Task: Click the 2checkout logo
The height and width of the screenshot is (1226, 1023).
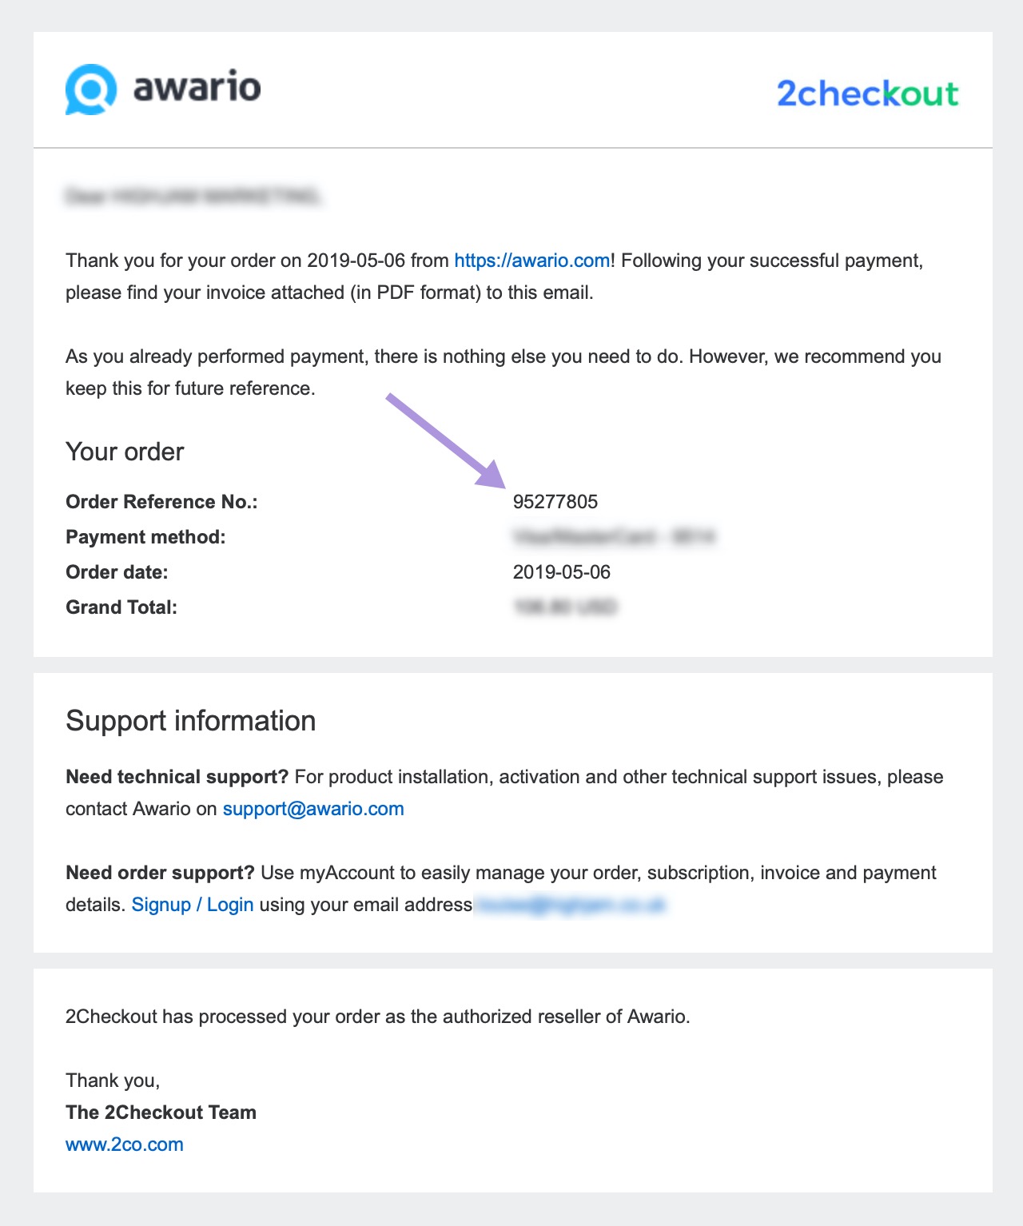Action: point(868,94)
